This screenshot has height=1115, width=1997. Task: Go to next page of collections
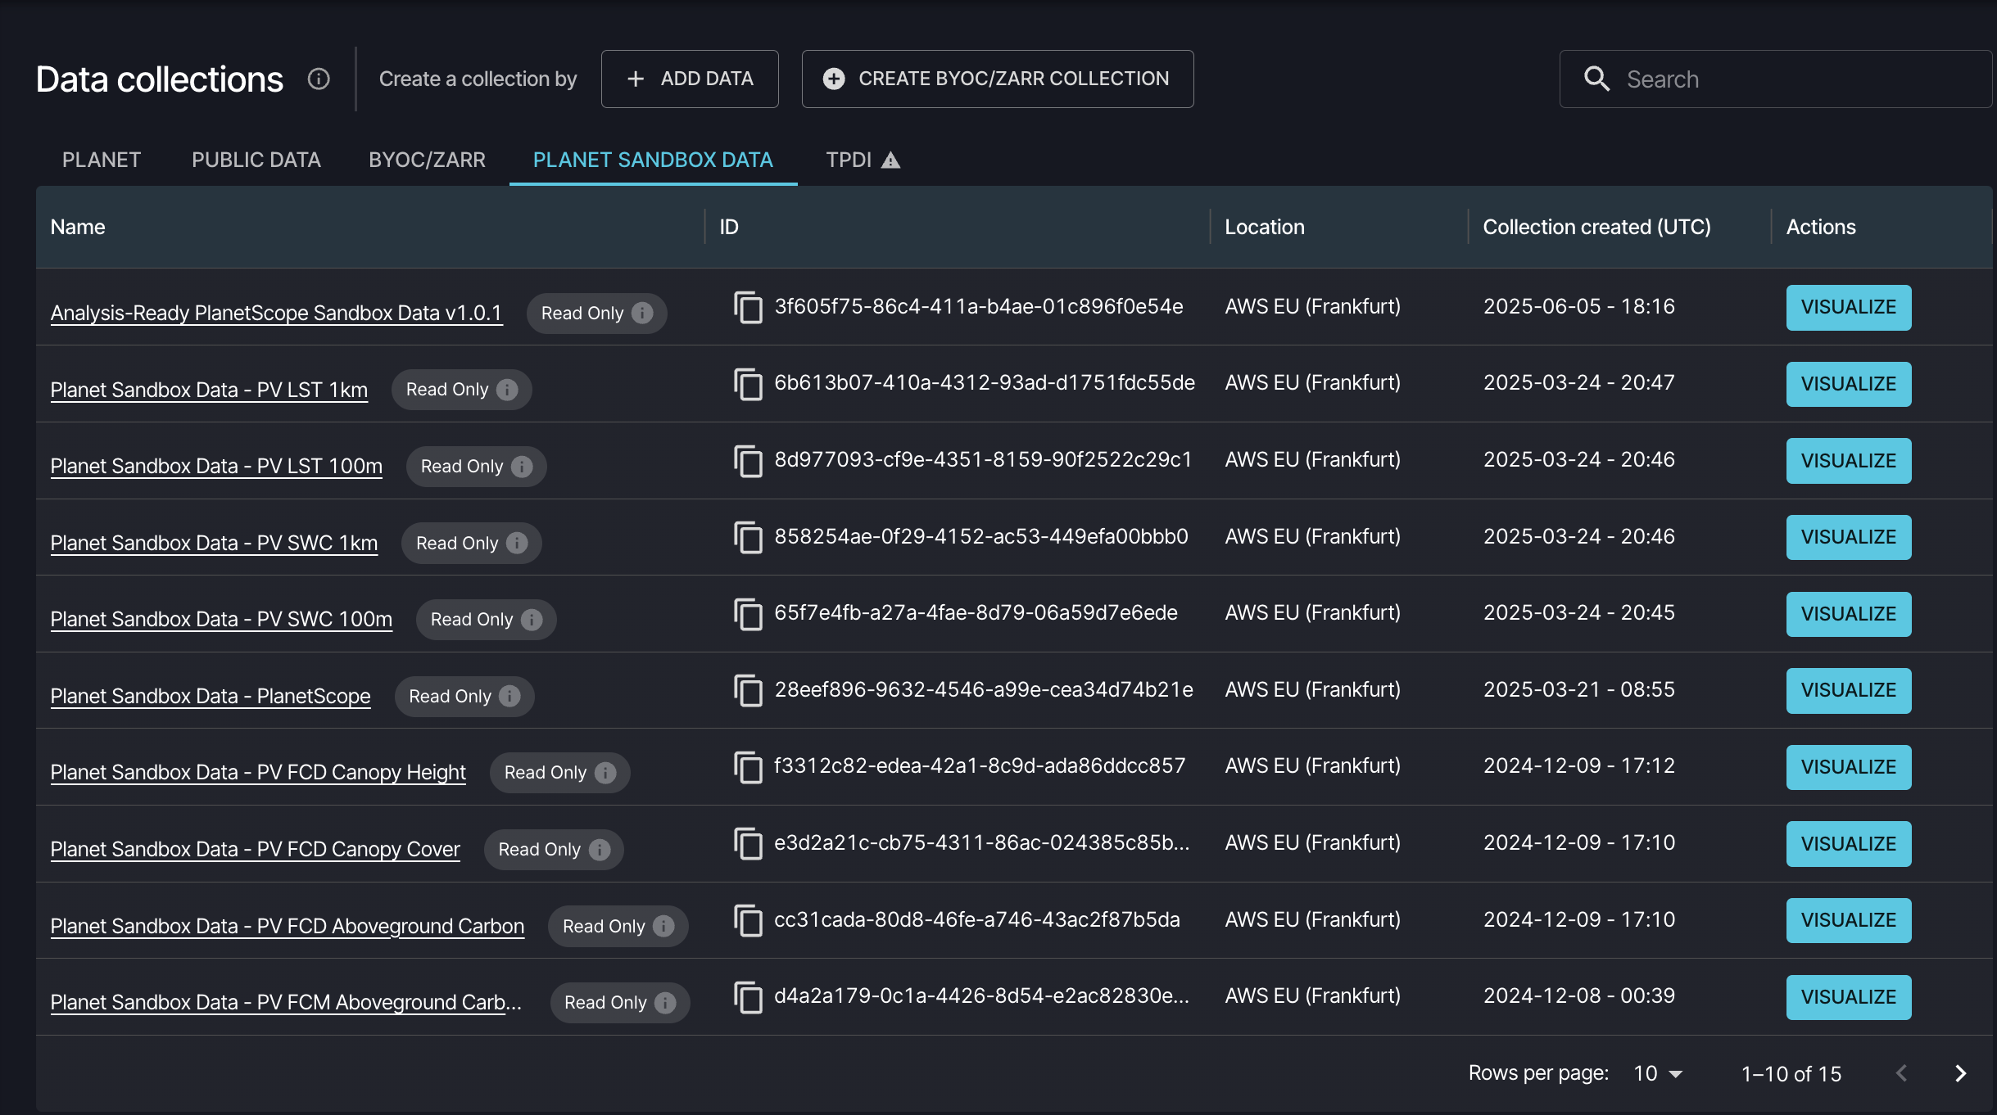(1960, 1073)
